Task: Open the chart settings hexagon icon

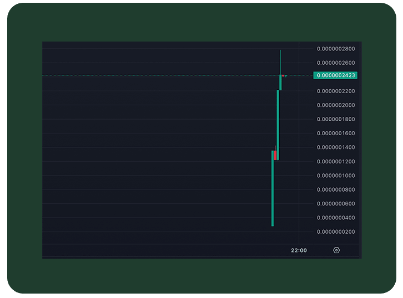Action: click(x=336, y=250)
